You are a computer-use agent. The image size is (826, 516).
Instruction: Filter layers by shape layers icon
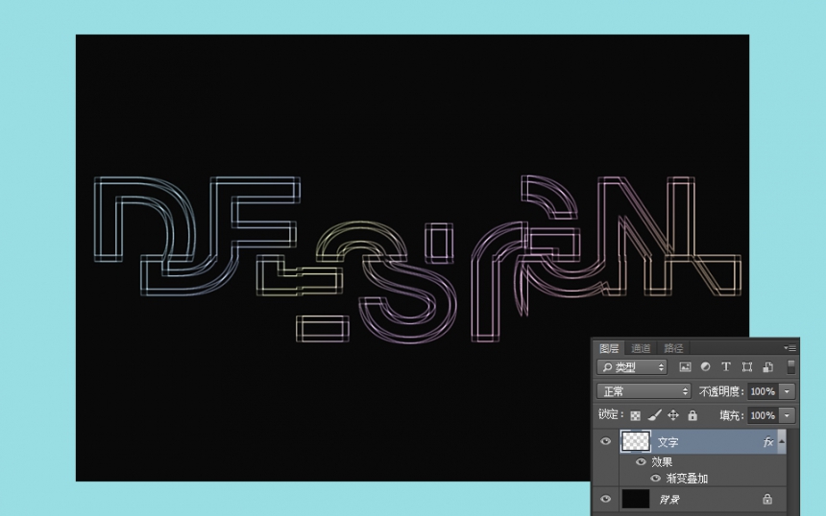(x=747, y=367)
